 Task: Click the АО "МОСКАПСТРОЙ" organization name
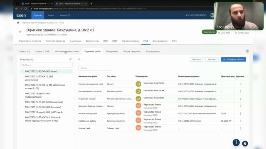196,15
